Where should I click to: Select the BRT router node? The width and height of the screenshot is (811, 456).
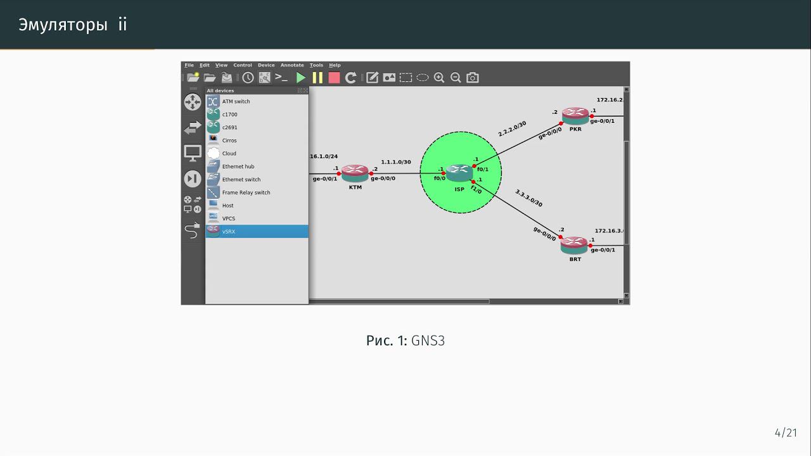[575, 245]
